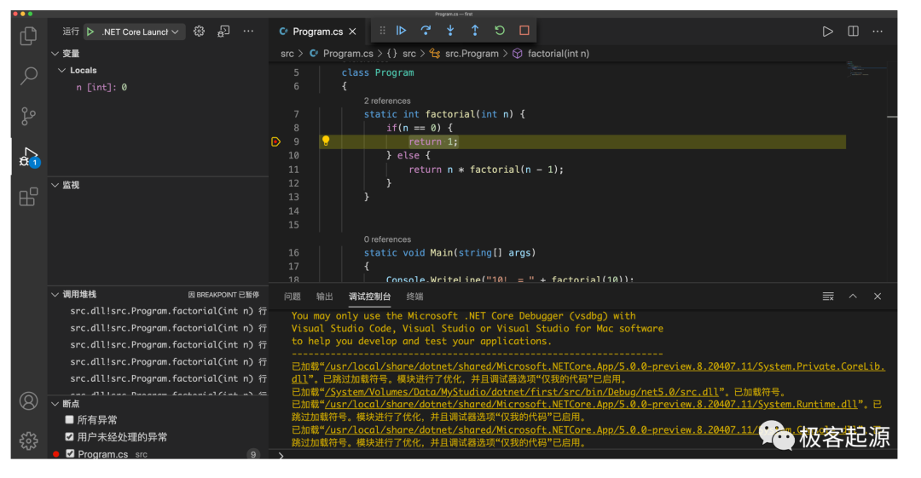Open the Source Control view
Screen dimensions: 921x478
[x=28, y=116]
